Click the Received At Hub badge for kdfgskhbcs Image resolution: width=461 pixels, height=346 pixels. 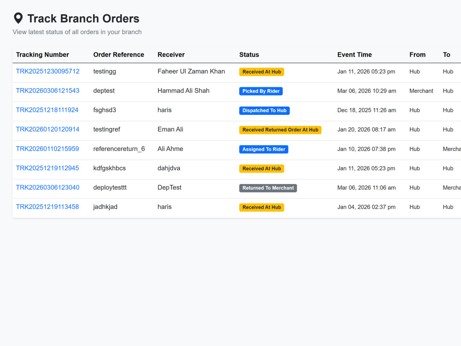pyautogui.click(x=262, y=168)
